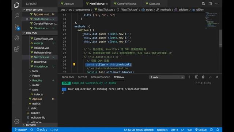This screenshot has height=132, width=234.
Task: Change encoding via UTF-8 status item
Action: (x=174, y=130)
